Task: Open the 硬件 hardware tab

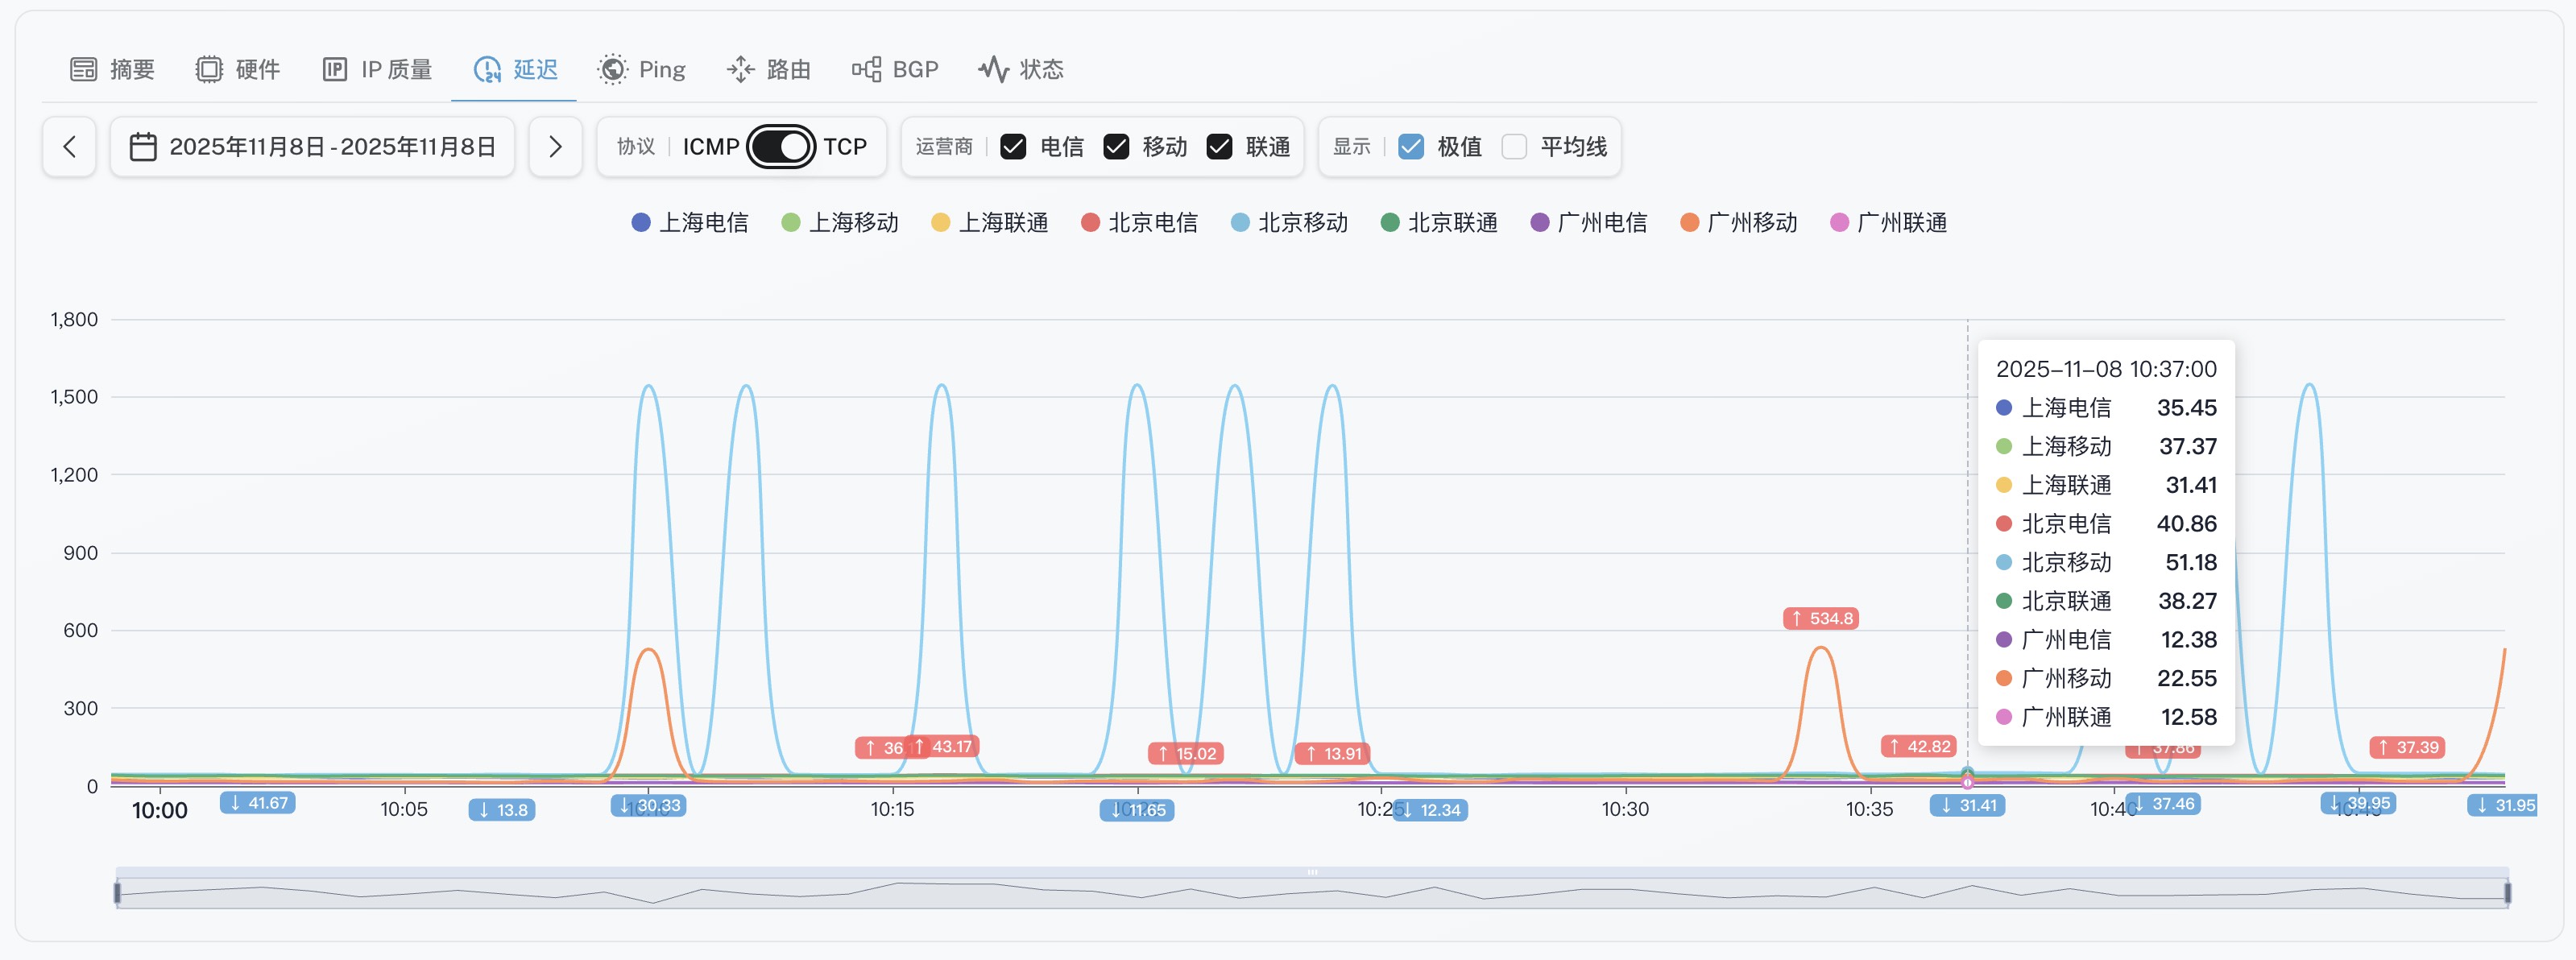Action: tap(257, 69)
